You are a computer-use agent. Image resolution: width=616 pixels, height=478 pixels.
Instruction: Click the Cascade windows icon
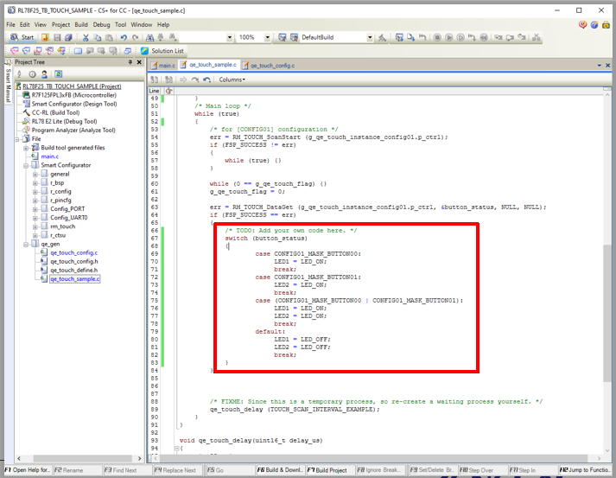[x=127, y=51]
